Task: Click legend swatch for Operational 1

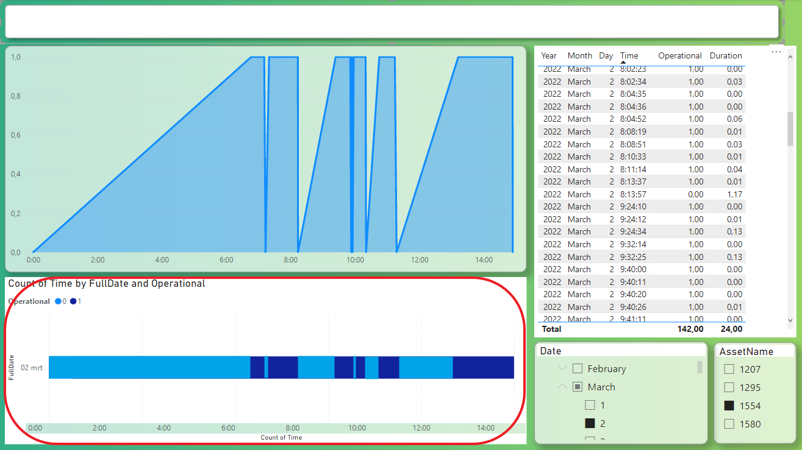Action: click(x=74, y=301)
